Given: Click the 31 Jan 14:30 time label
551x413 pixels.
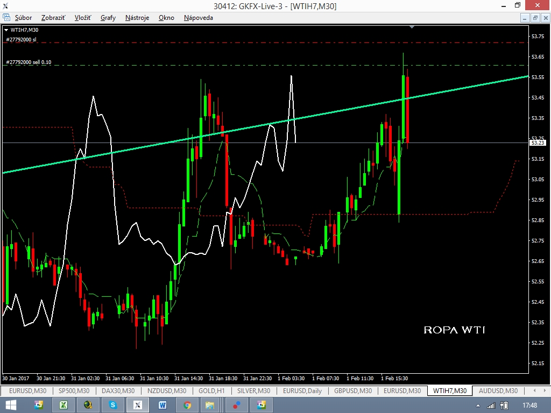Looking at the screenshot, I should [x=188, y=378].
